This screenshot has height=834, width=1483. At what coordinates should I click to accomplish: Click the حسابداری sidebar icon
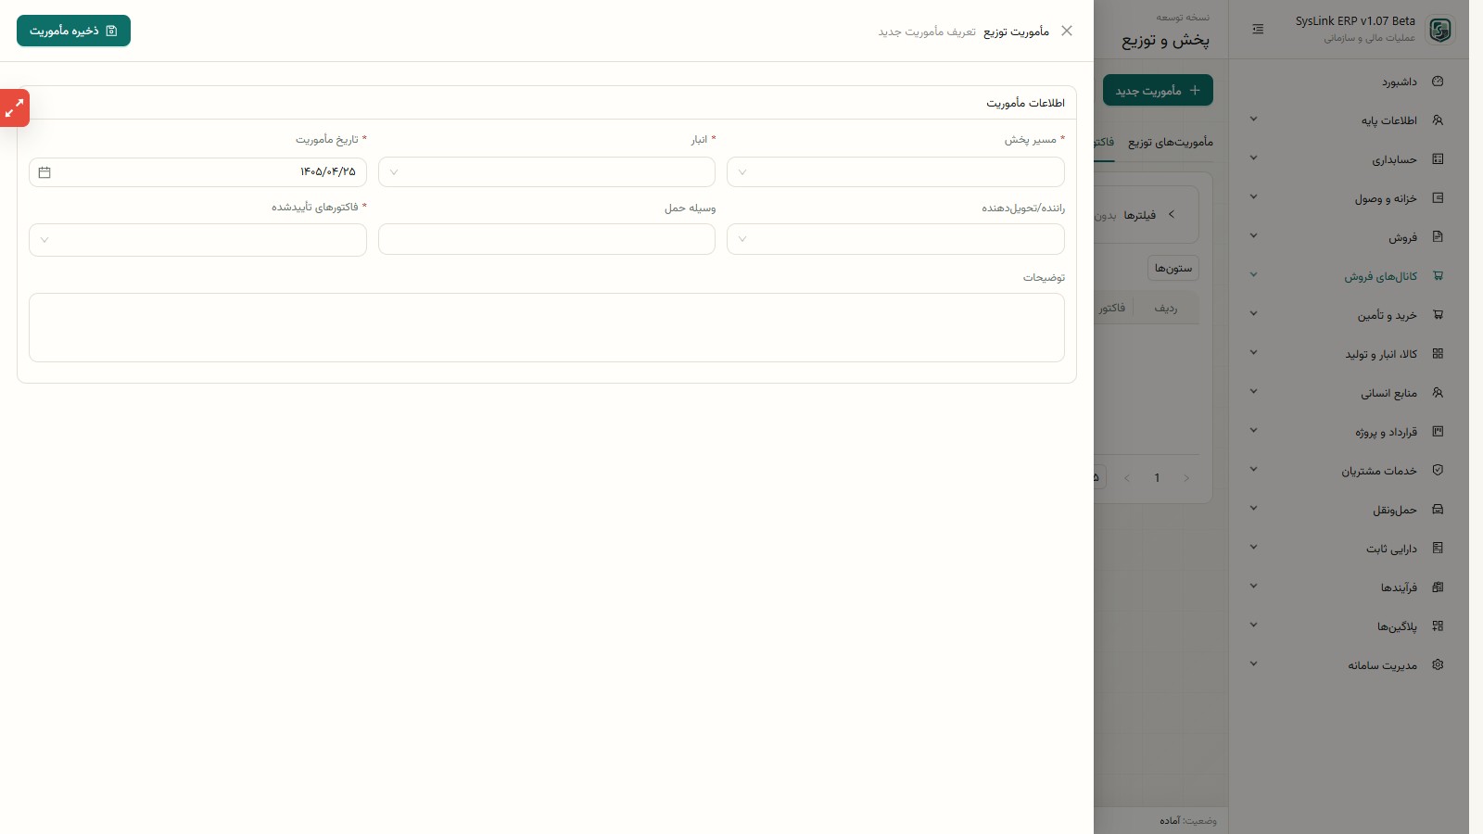coord(1438,159)
